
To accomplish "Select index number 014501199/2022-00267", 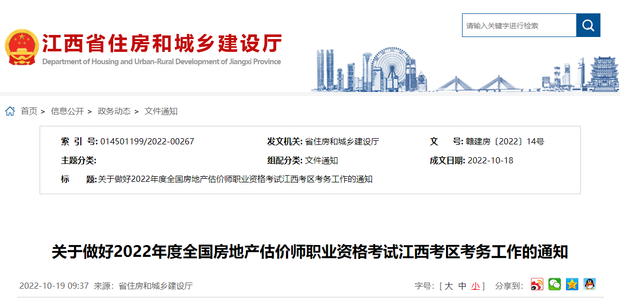I will 147,141.
